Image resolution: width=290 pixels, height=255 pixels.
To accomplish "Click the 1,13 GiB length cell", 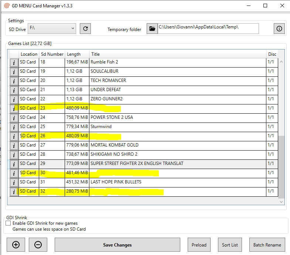I will [x=77, y=90].
